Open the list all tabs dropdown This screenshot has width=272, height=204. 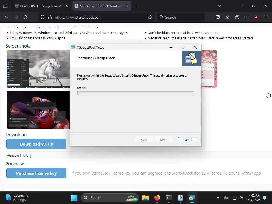pos(219,6)
